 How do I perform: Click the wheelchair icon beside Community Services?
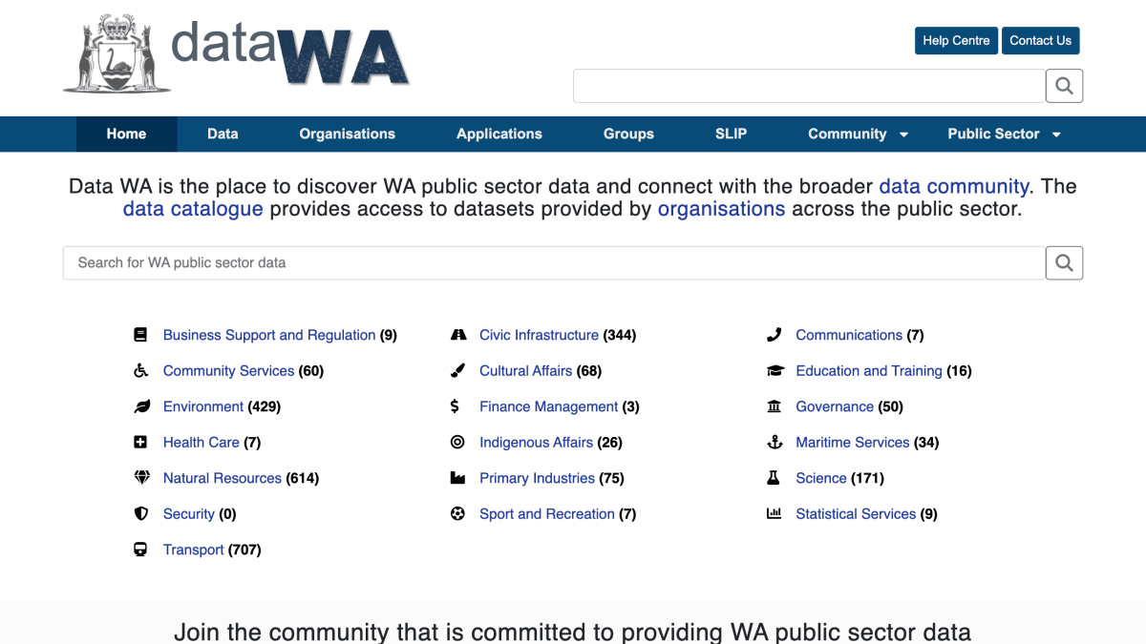tap(140, 370)
